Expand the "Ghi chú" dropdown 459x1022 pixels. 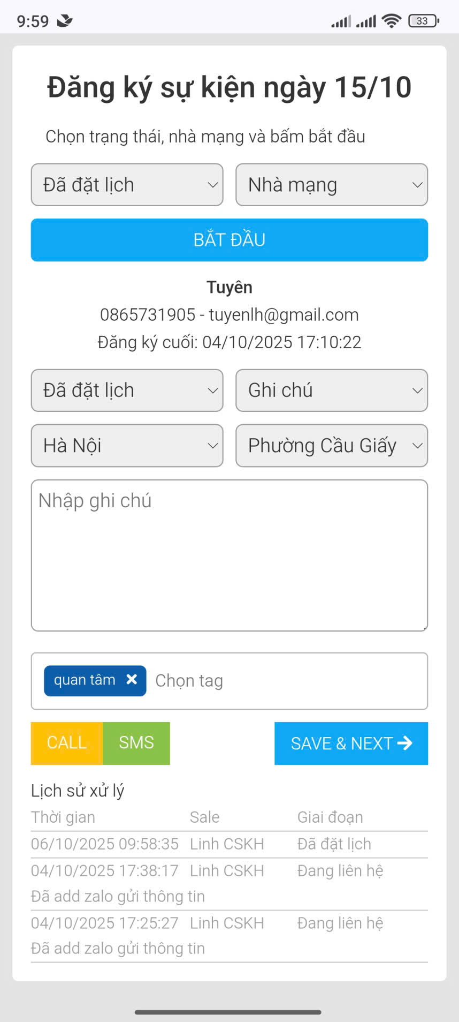point(332,390)
